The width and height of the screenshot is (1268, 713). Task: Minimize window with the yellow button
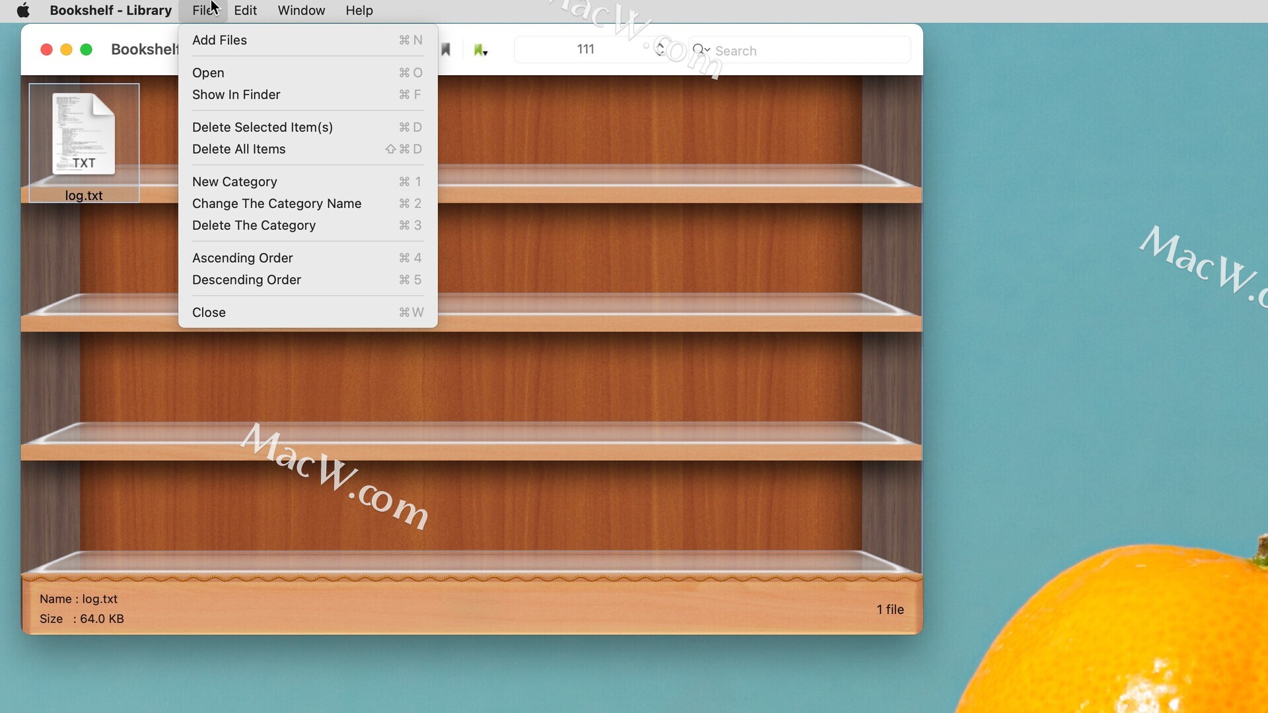[66, 50]
